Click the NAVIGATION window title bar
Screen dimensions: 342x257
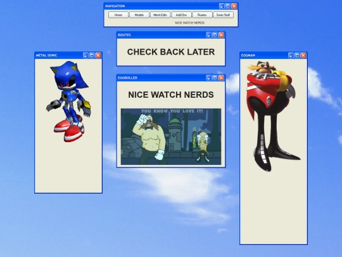click(x=171, y=6)
